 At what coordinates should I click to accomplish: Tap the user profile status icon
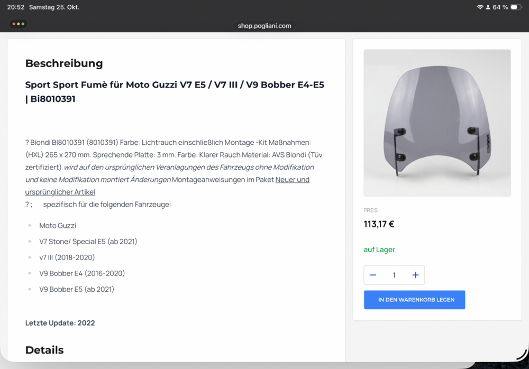pyautogui.click(x=488, y=7)
